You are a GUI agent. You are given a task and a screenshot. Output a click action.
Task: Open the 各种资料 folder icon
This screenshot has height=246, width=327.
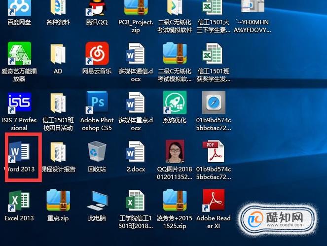[x=58, y=8]
